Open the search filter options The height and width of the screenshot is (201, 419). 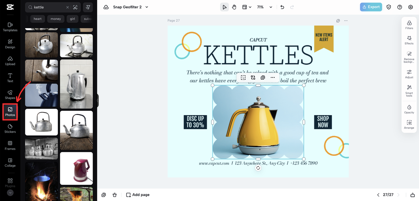[88, 7]
